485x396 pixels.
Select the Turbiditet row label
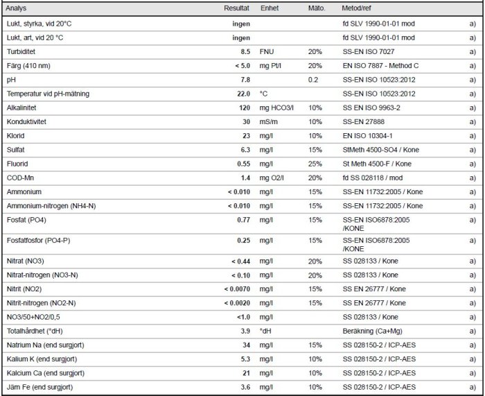tap(21, 52)
